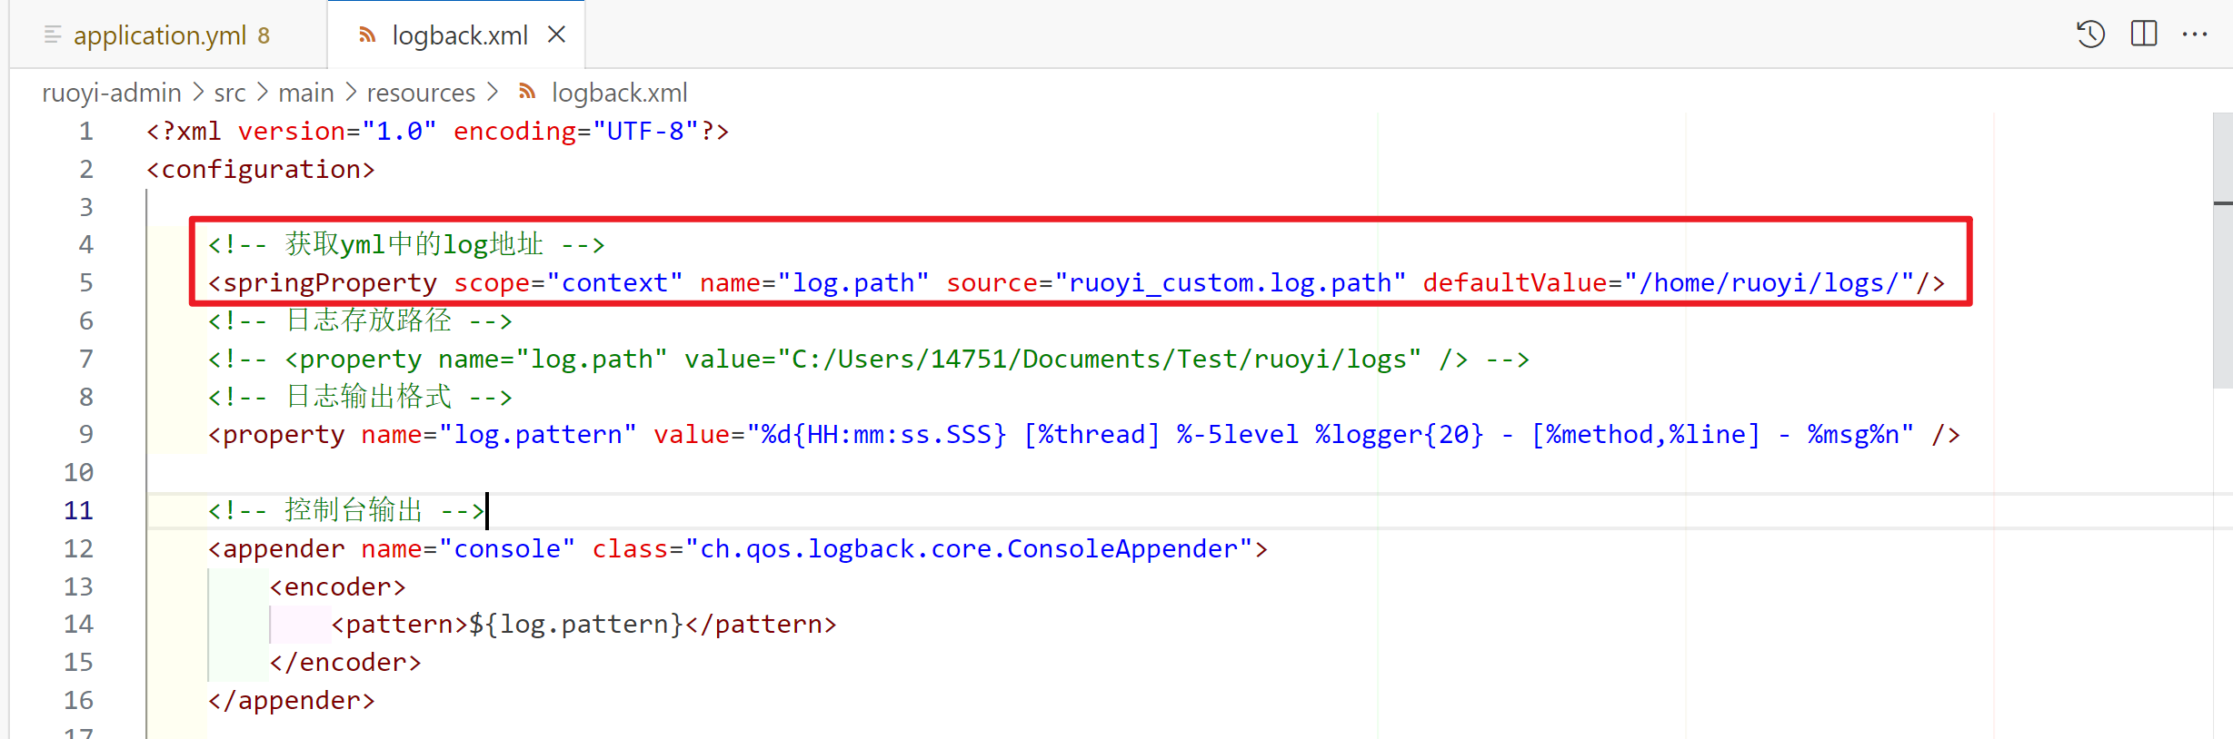The height and width of the screenshot is (739, 2233).
Task: Open the more actions ellipsis menu
Action: [x=2194, y=34]
